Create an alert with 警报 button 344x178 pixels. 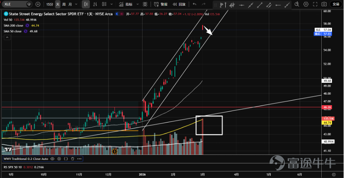click(x=160, y=4)
